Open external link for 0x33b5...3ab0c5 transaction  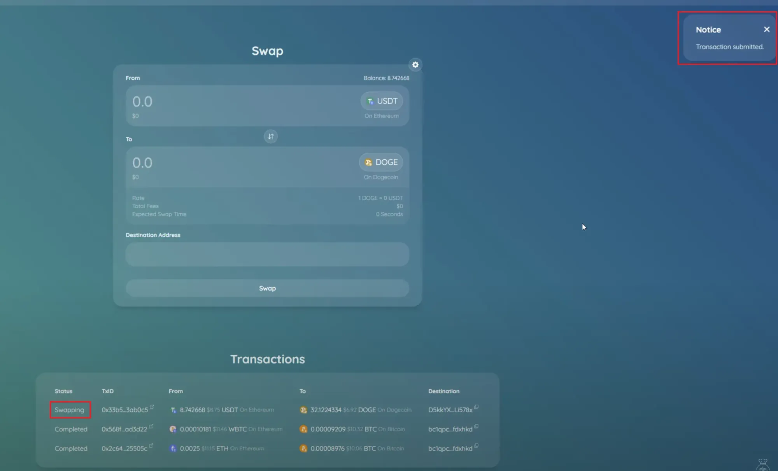coord(152,407)
